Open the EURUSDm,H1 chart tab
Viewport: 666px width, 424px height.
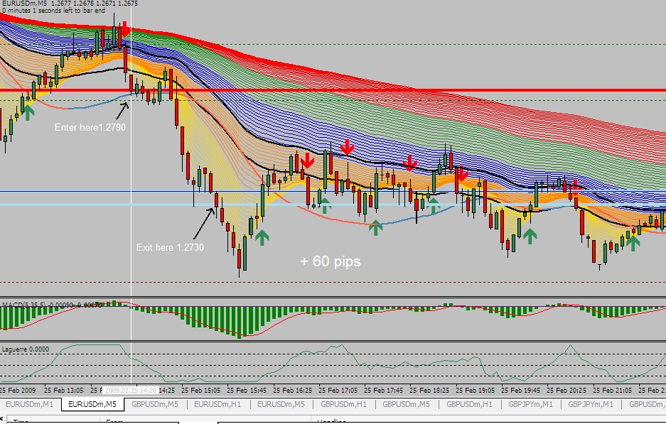[x=218, y=404]
